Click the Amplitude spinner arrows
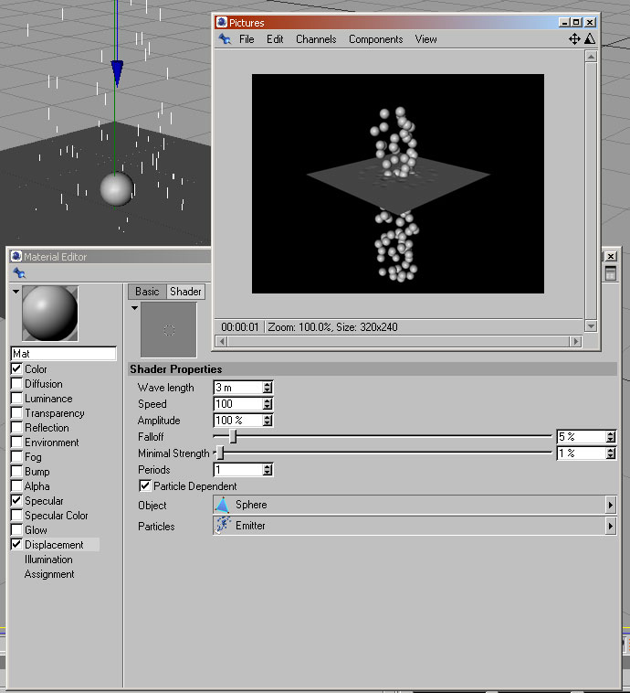Image resolution: width=630 pixels, height=693 pixels. (x=268, y=421)
